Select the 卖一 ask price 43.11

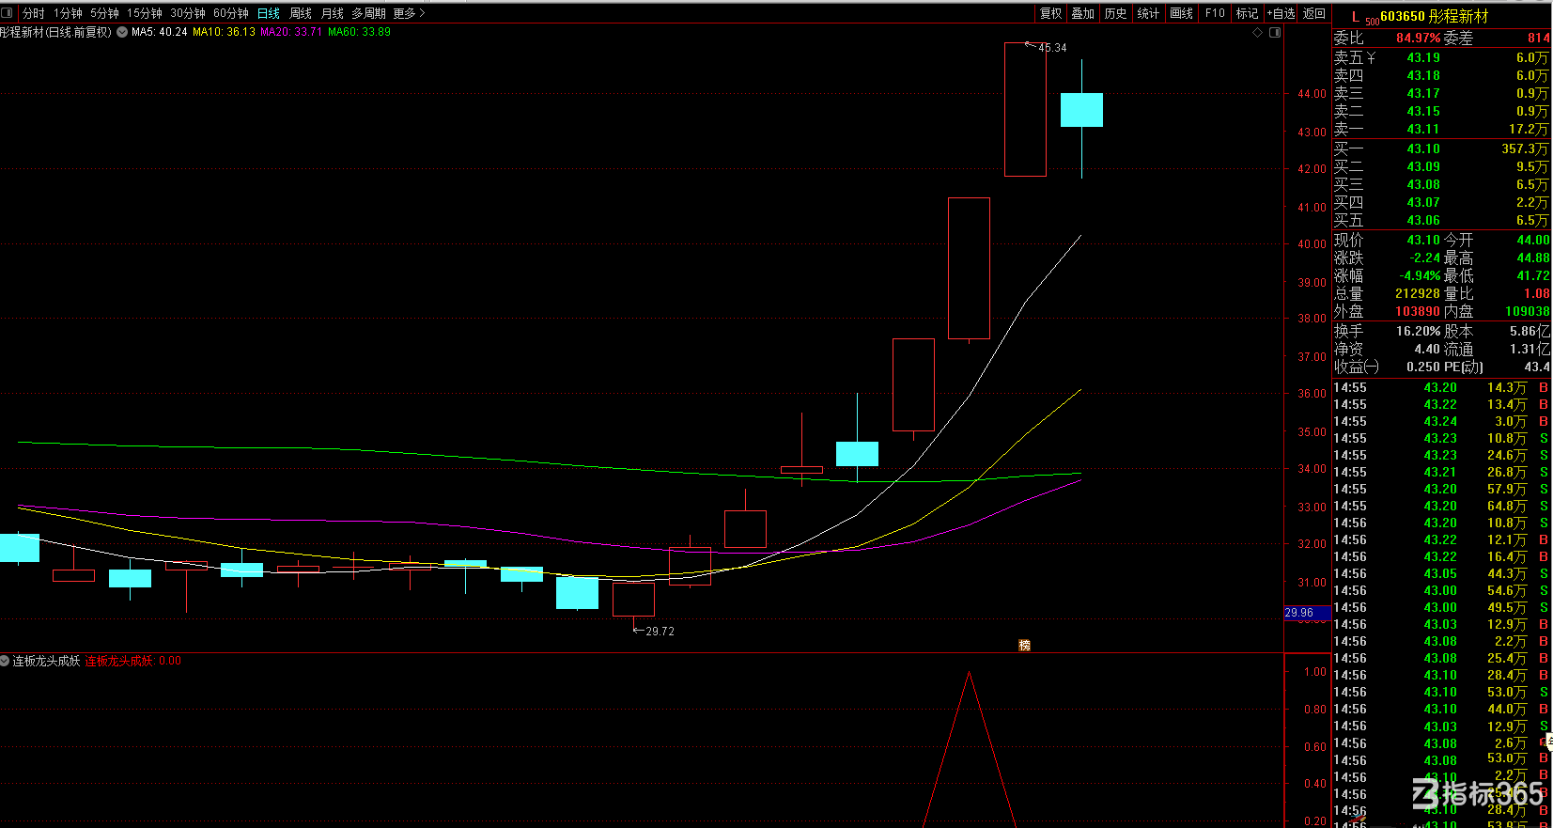[1423, 129]
